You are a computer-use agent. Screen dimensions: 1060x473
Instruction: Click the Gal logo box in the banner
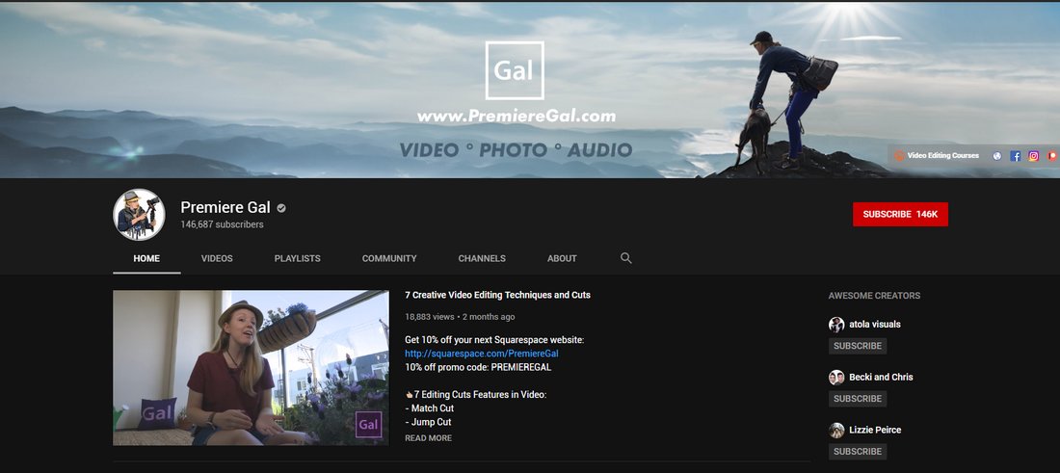[x=515, y=70]
